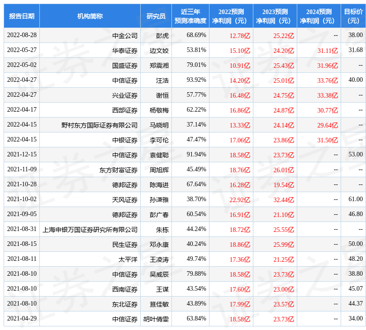The image size is (366, 330).
Task: Click researcher name 边文姣
Action: 159,51
